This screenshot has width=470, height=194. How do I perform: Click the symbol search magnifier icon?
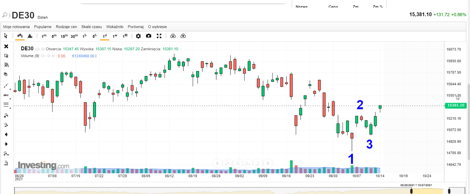tap(5, 15)
